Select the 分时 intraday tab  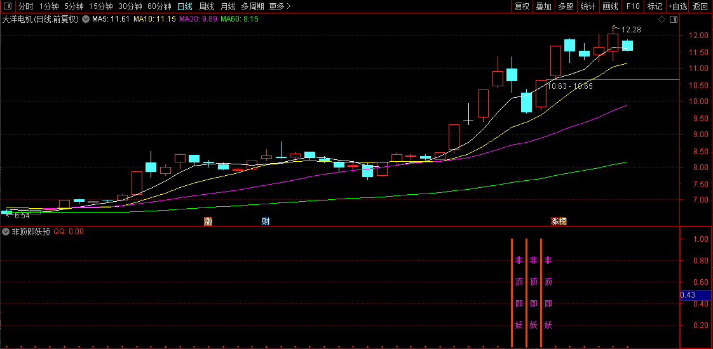26,6
